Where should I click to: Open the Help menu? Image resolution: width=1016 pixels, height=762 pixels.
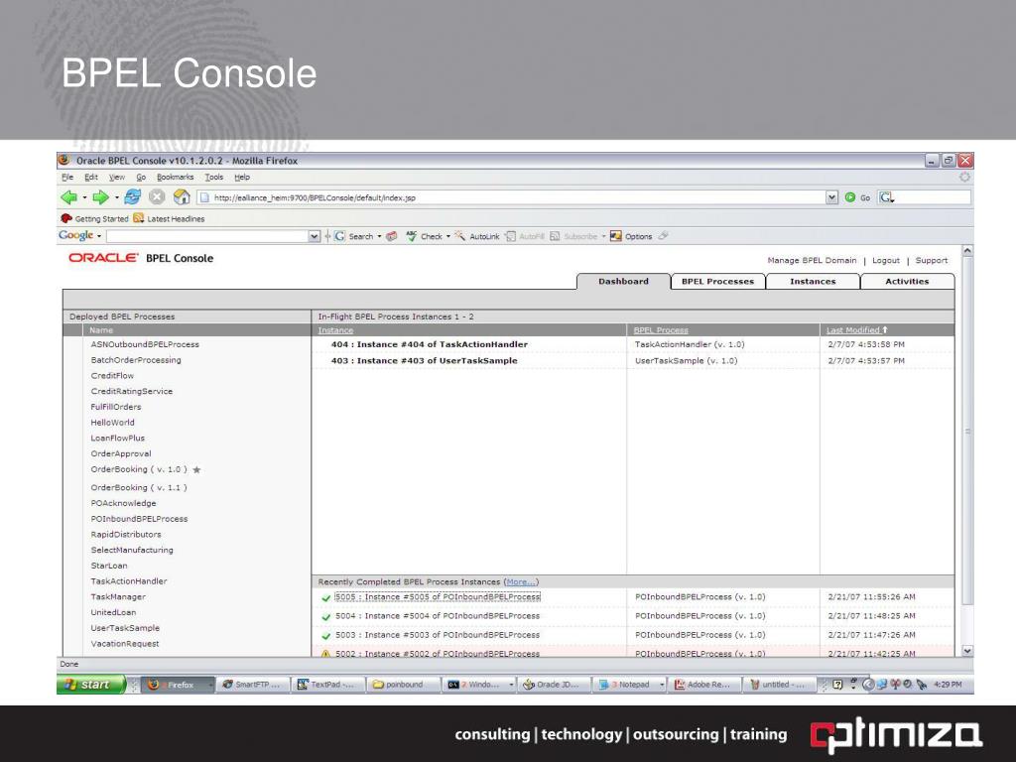point(242,177)
